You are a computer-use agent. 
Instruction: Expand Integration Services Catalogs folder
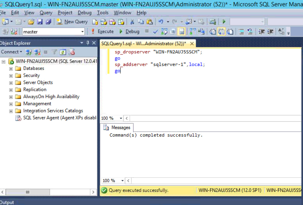point(11,111)
